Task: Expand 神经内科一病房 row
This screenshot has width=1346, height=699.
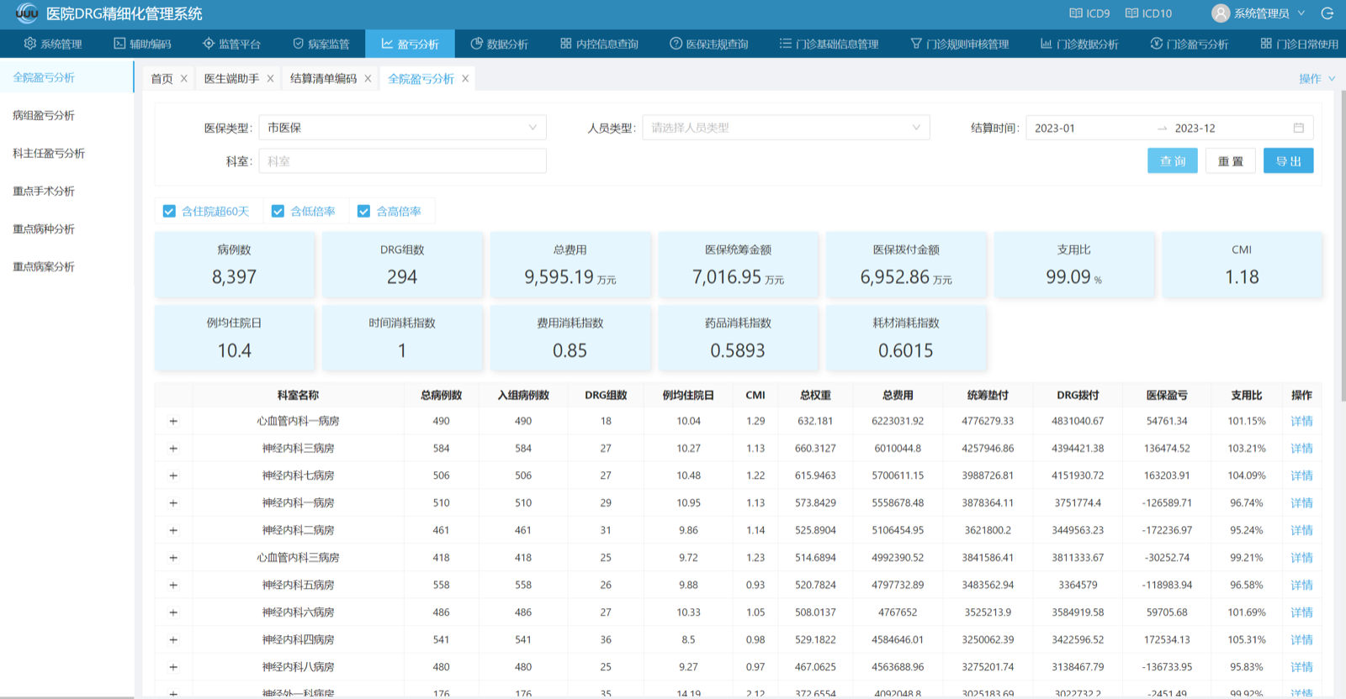Action: [173, 503]
